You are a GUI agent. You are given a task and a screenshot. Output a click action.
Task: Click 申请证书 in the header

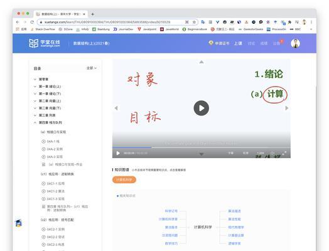click(219, 43)
